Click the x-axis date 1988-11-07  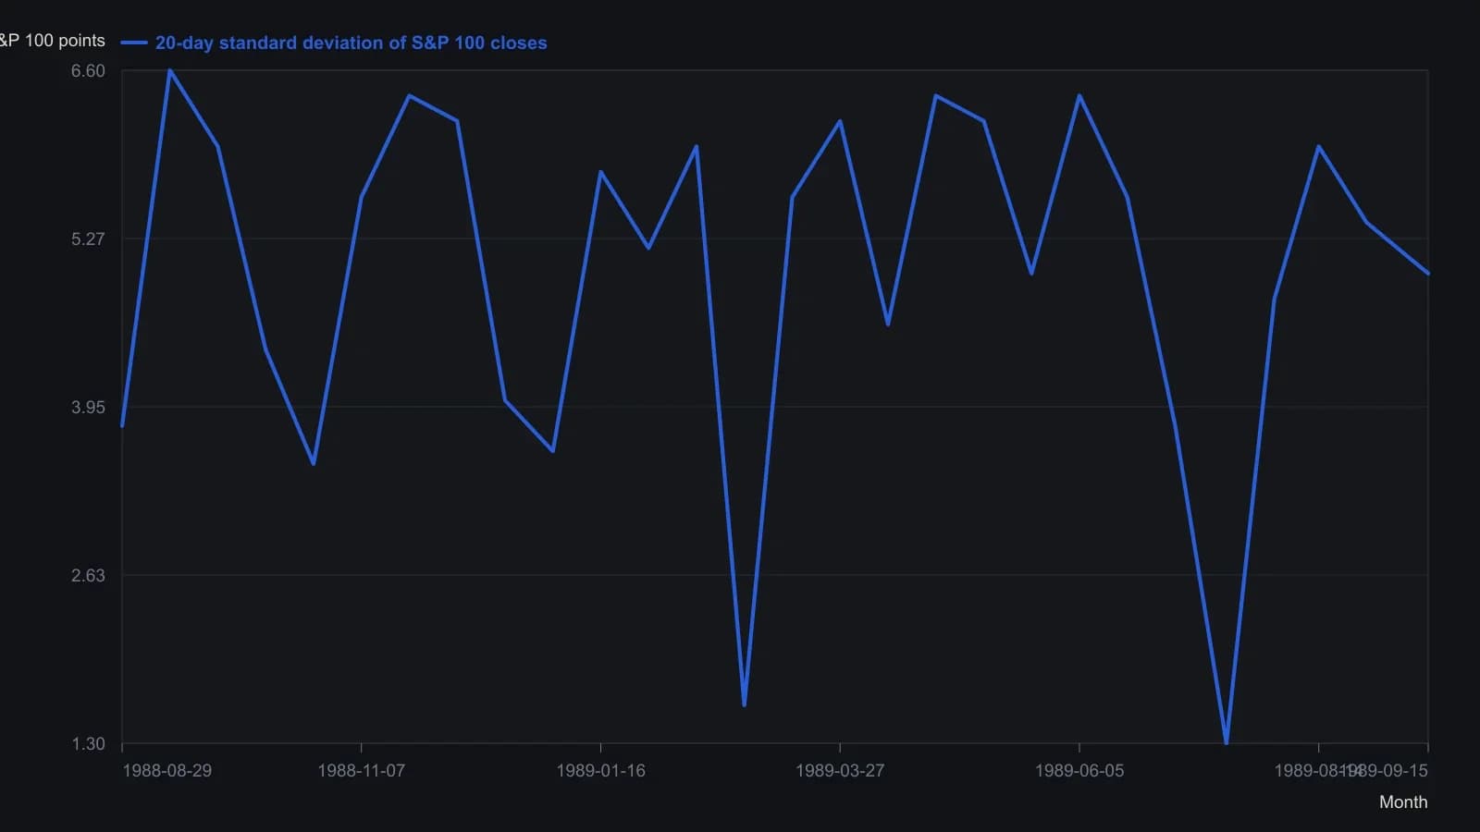point(361,770)
